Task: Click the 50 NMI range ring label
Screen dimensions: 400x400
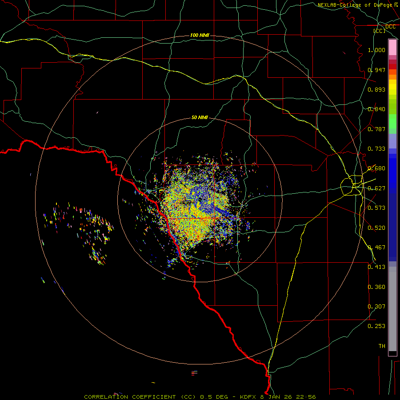Action: click(x=200, y=117)
